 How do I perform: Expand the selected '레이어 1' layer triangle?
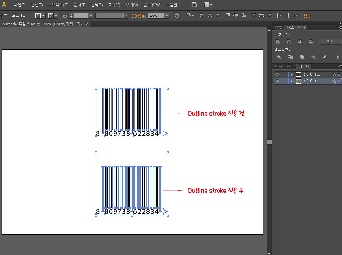(292, 81)
